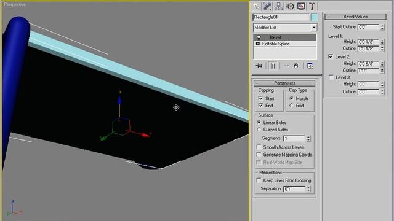Click the Segments value field
This screenshot has width=394, height=221.
(294, 138)
